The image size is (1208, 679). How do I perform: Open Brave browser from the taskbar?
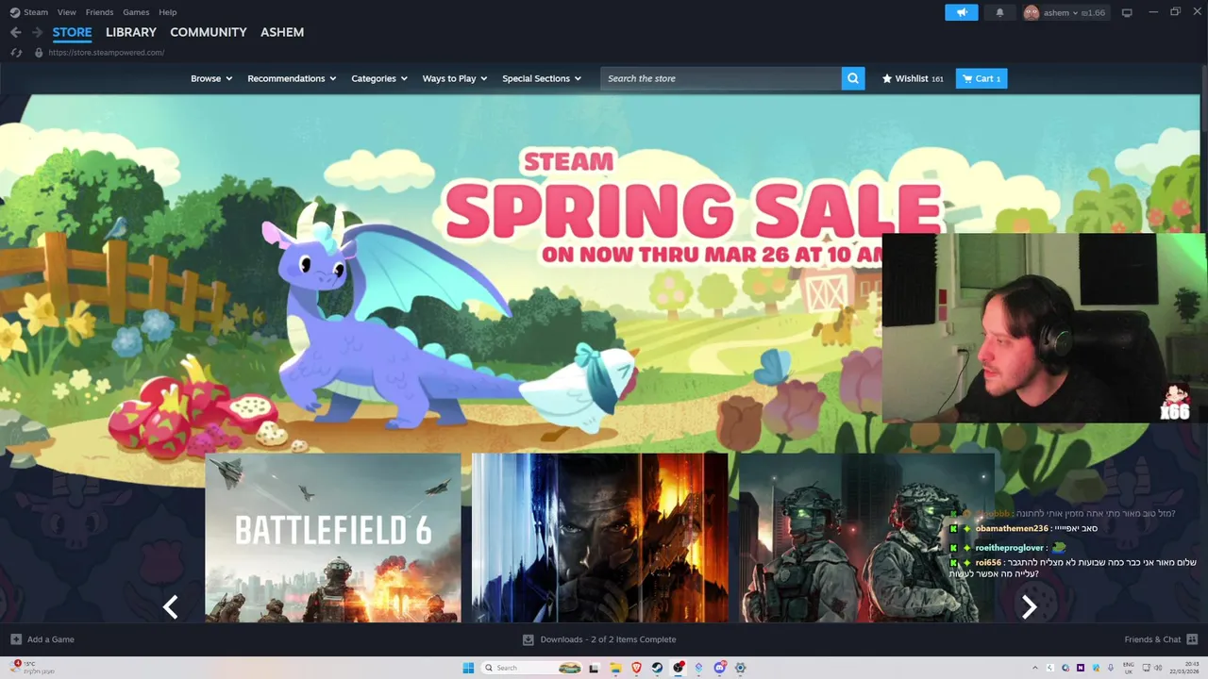pyautogui.click(x=636, y=668)
